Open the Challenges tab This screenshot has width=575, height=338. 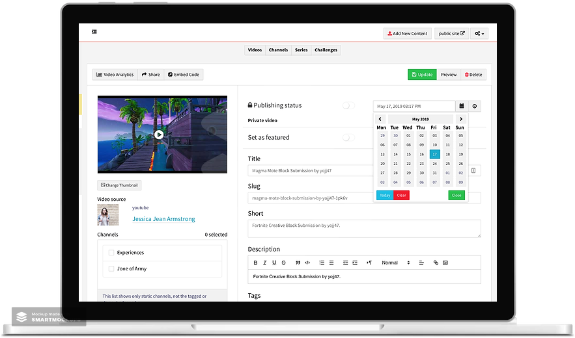326,50
